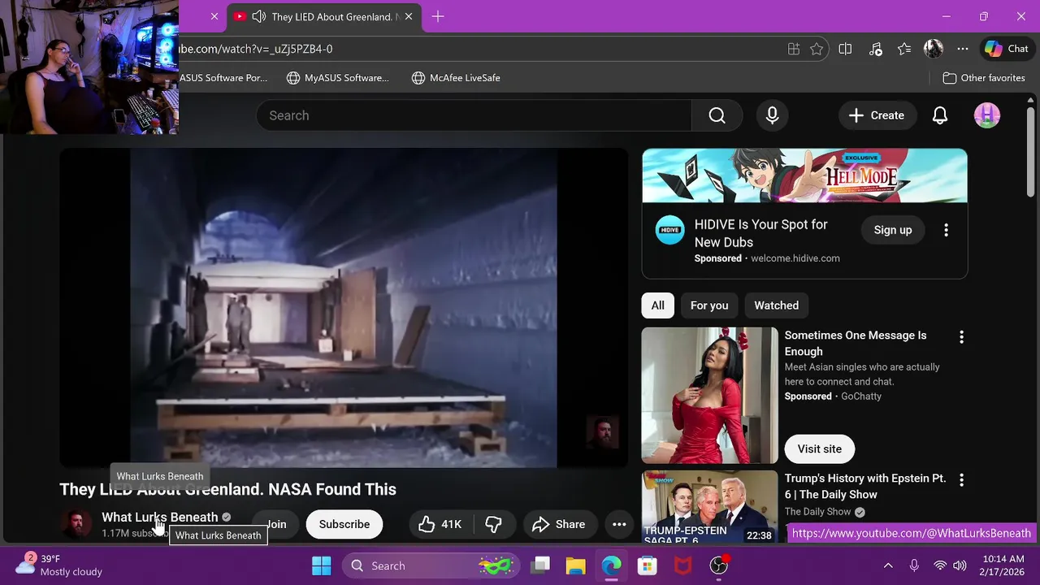Open Edge browser profile picture
The width and height of the screenshot is (1040, 585).
pos(934,49)
